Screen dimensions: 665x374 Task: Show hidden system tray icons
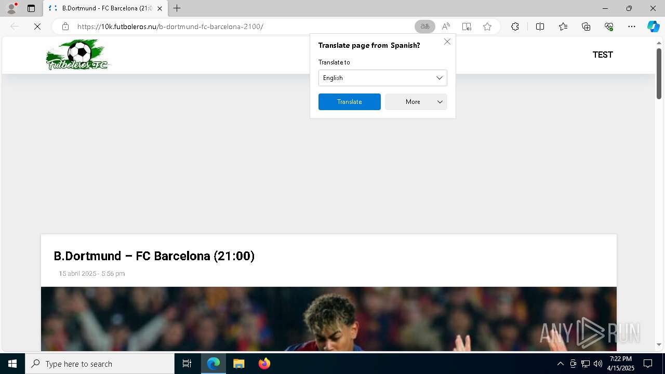560,364
